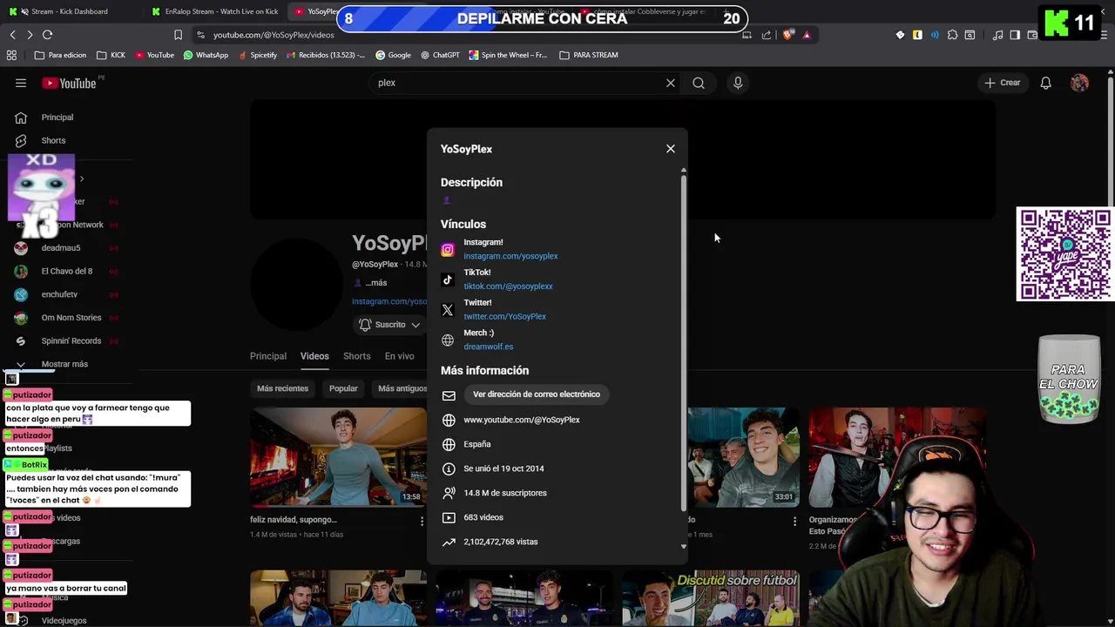Open Spinnin' Records subscription
This screenshot has width=1115, height=627.
(x=71, y=340)
